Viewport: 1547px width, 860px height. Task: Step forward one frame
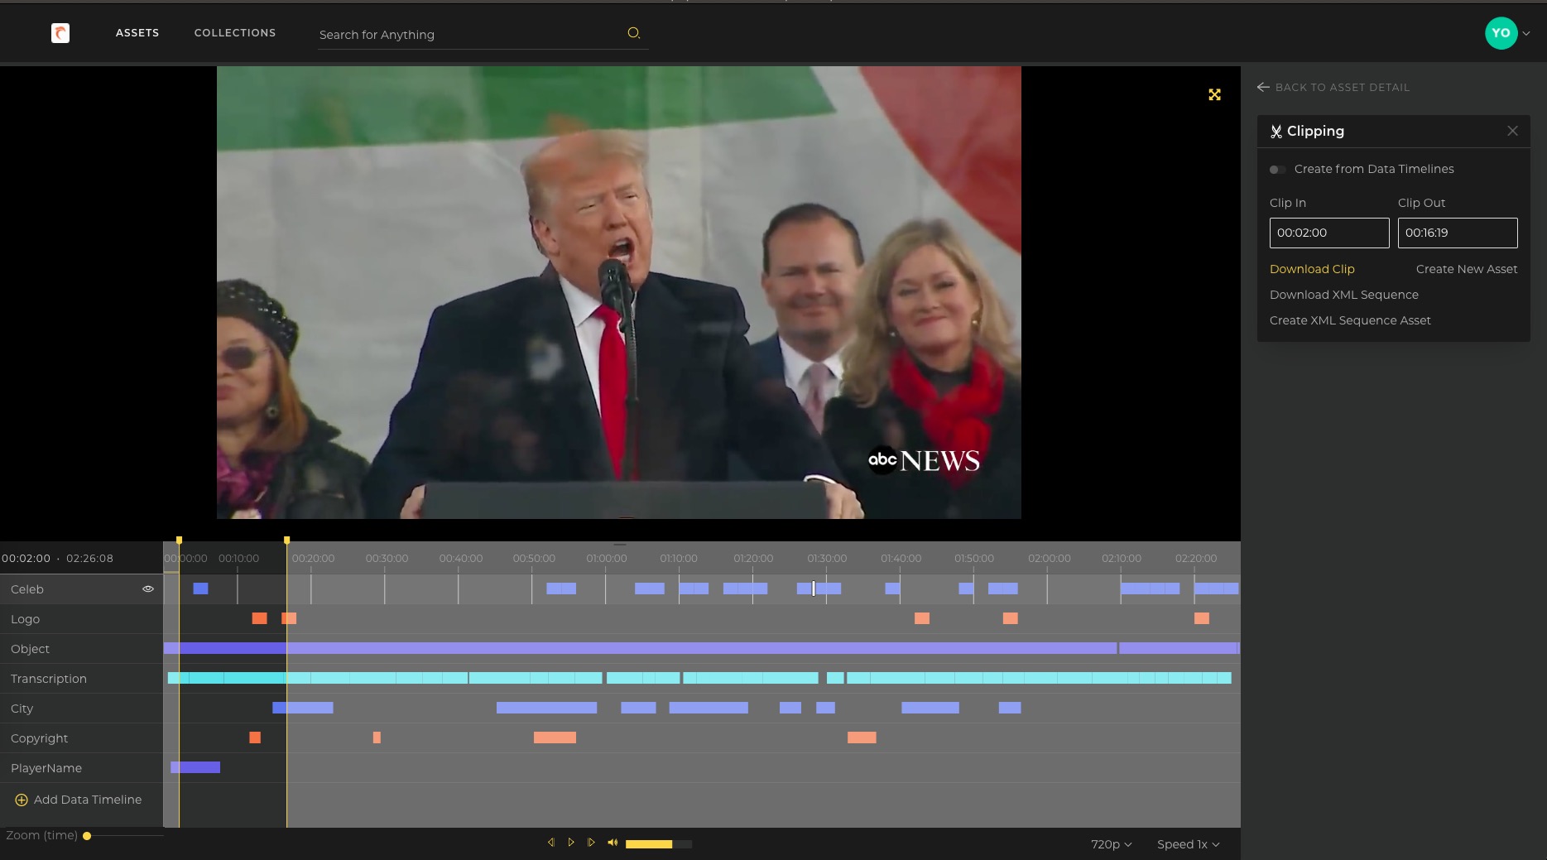click(x=591, y=843)
